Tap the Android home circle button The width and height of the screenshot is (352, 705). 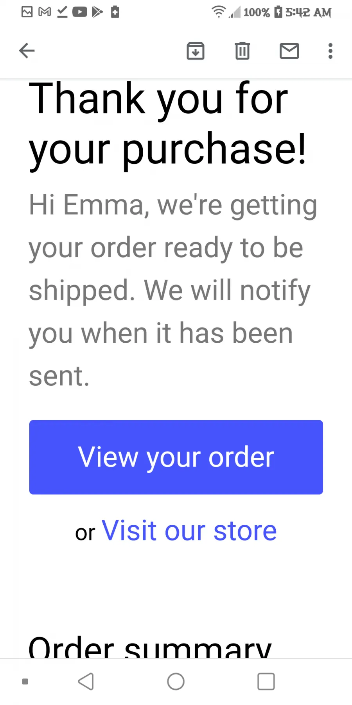[176, 681]
